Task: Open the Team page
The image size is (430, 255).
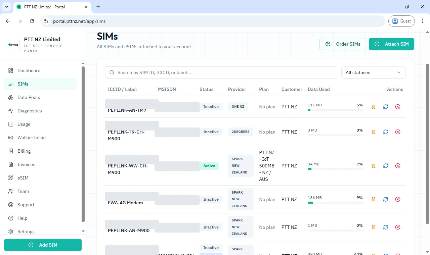Action: click(x=40, y=191)
